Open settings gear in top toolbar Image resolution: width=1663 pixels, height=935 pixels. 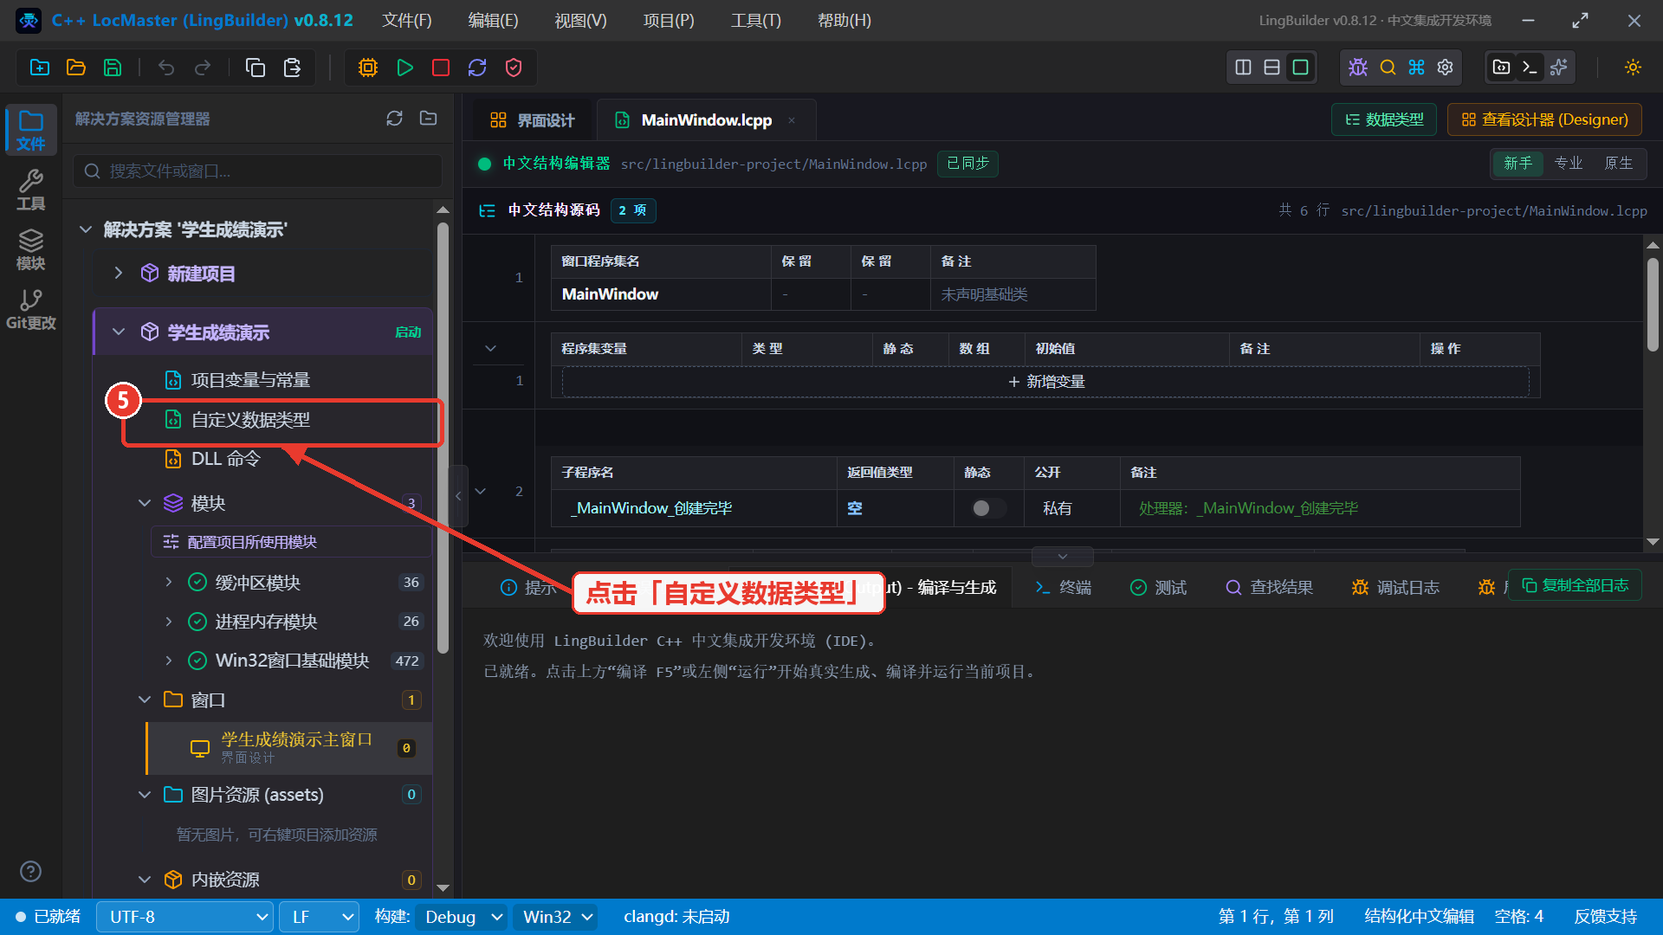[1446, 68]
